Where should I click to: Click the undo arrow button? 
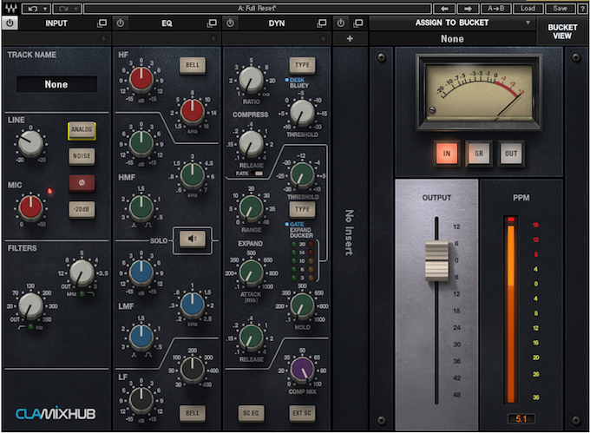point(36,9)
